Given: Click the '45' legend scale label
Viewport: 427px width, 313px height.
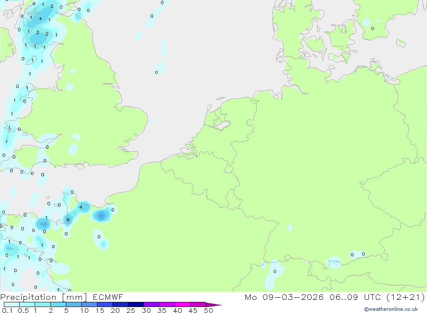Looking at the screenshot, I should click(x=193, y=310).
